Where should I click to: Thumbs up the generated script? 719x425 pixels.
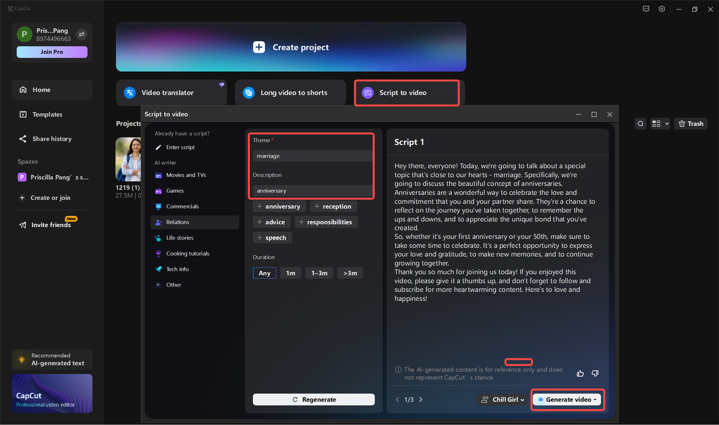click(x=580, y=373)
